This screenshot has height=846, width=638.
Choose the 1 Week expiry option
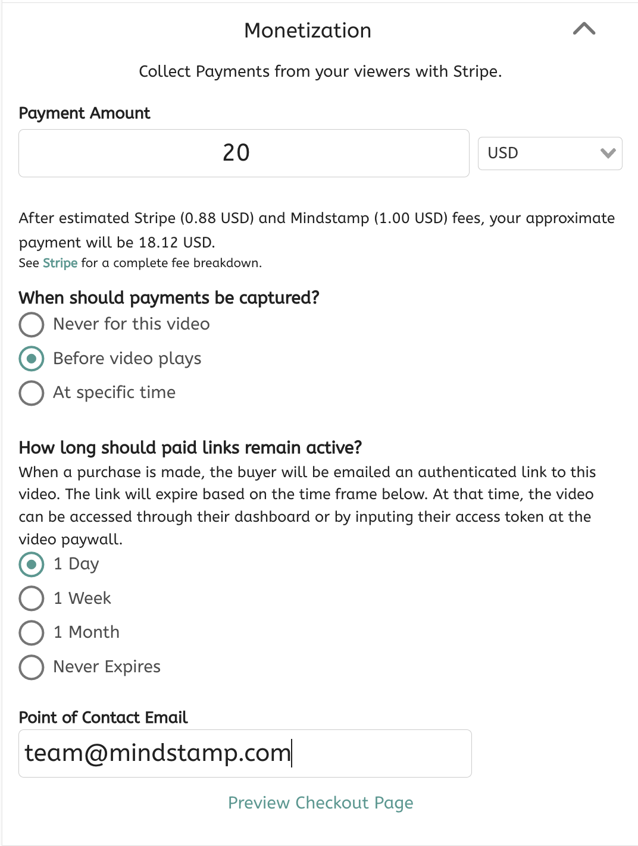(x=32, y=599)
